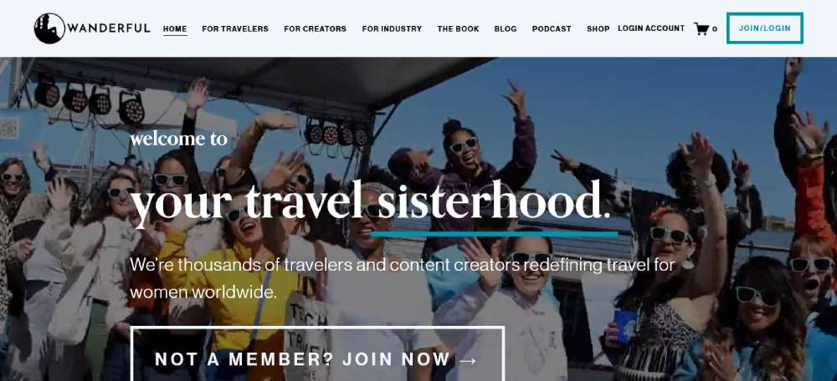The image size is (837, 381).
Task: Go to the SHOP page
Action: [598, 28]
